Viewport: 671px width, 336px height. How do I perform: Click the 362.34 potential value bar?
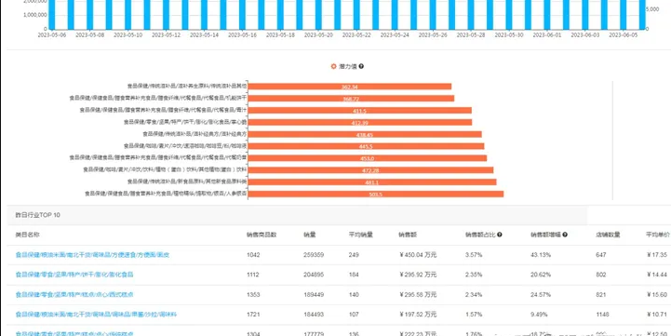(350, 87)
